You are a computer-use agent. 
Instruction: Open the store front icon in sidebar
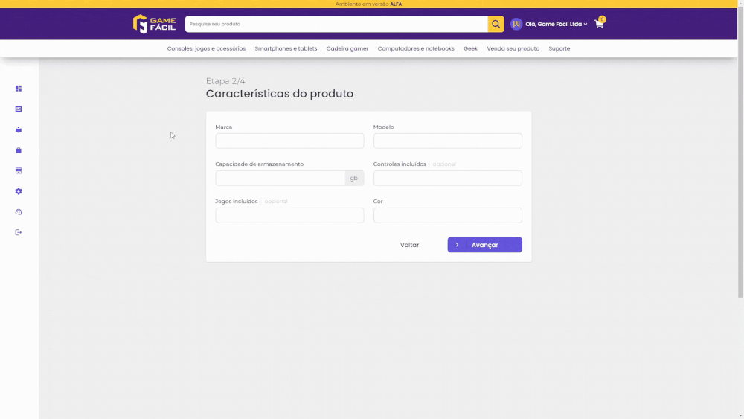pyautogui.click(x=19, y=171)
